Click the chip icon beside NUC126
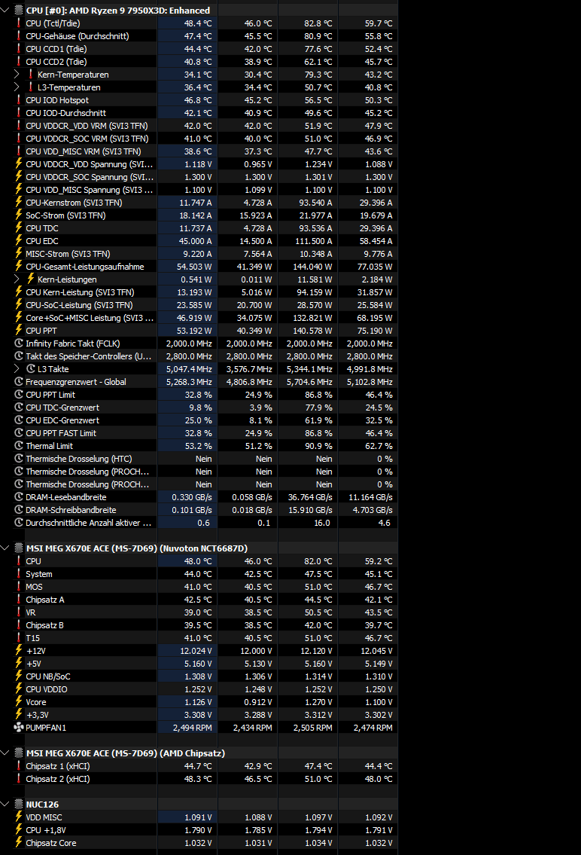The height and width of the screenshot is (855, 581). click(x=19, y=805)
